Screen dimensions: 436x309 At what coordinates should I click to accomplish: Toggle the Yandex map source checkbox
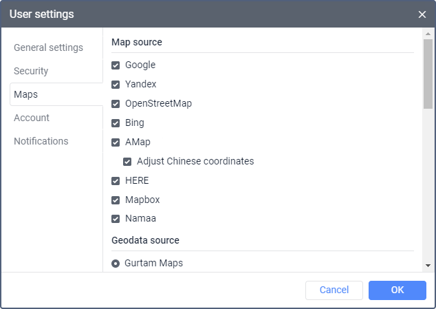point(116,85)
